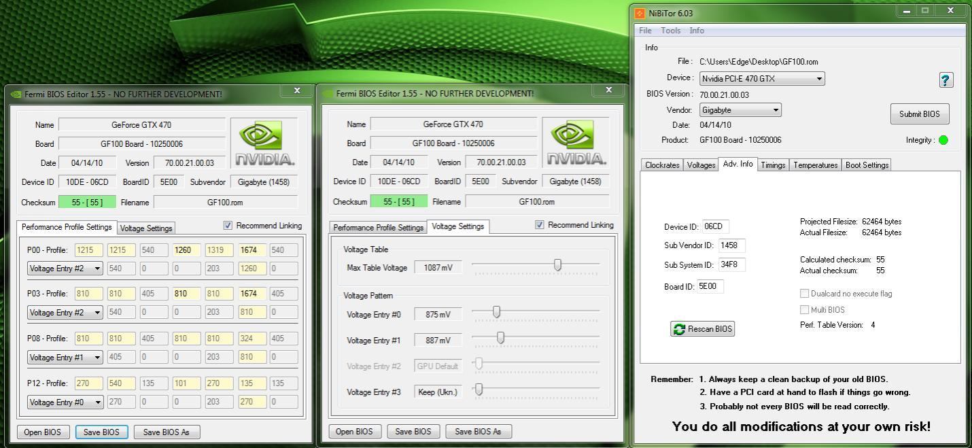Open the Vendor dropdown showing Gigabyte

click(740, 110)
